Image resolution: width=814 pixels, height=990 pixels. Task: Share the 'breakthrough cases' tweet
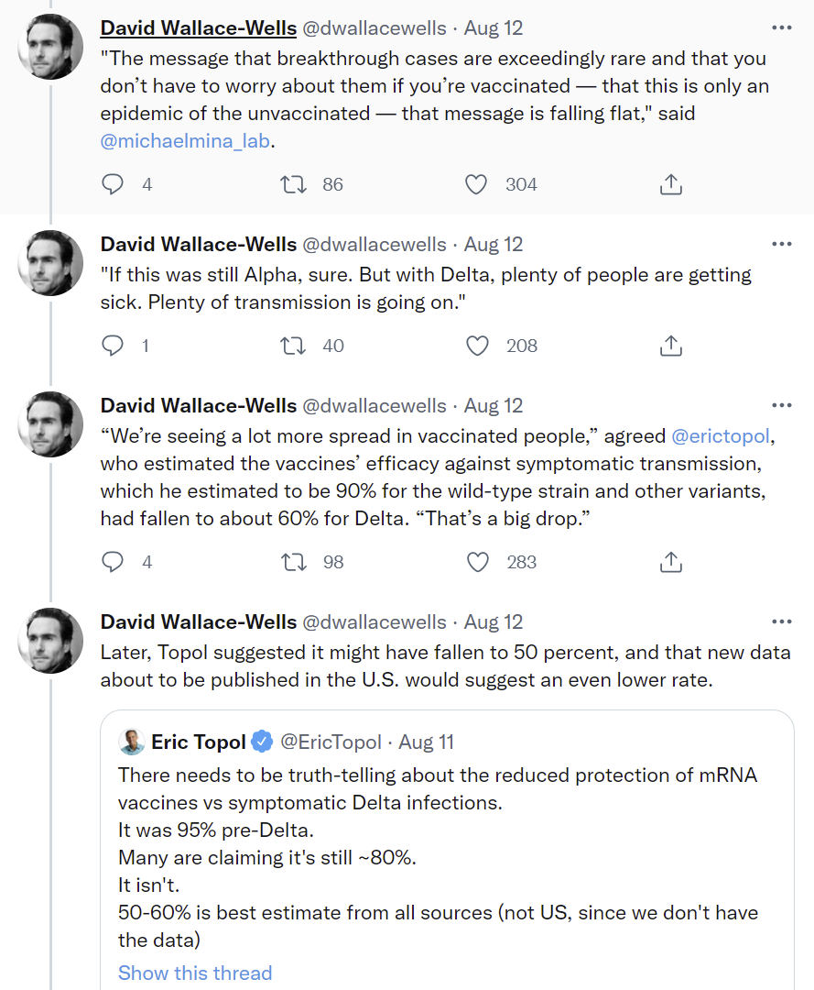pyautogui.click(x=671, y=184)
